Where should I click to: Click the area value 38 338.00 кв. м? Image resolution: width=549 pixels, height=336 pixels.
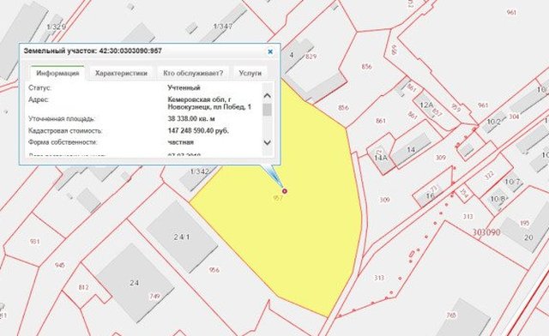[x=191, y=118]
